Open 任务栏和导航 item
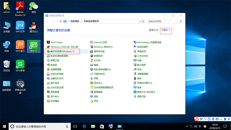 coord(55,74)
